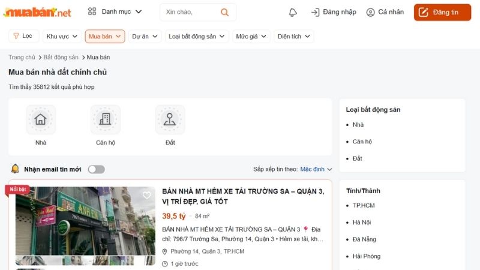The image size is (480, 270).
Task: Click the orange search magnifier icon
Action: pyautogui.click(x=224, y=12)
